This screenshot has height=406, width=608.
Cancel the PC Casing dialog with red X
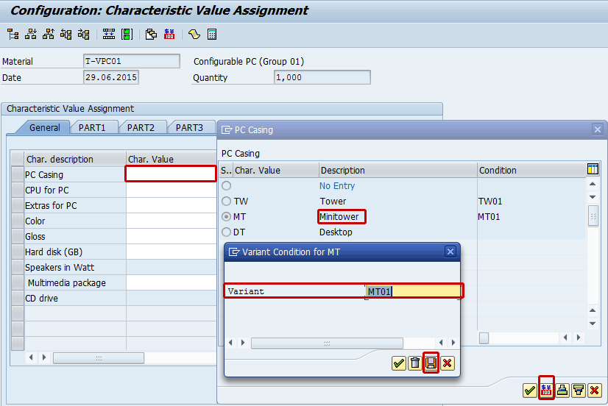pos(595,391)
